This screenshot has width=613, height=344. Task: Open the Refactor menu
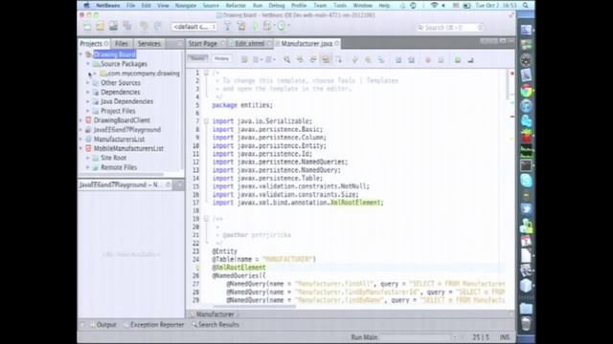click(236, 6)
